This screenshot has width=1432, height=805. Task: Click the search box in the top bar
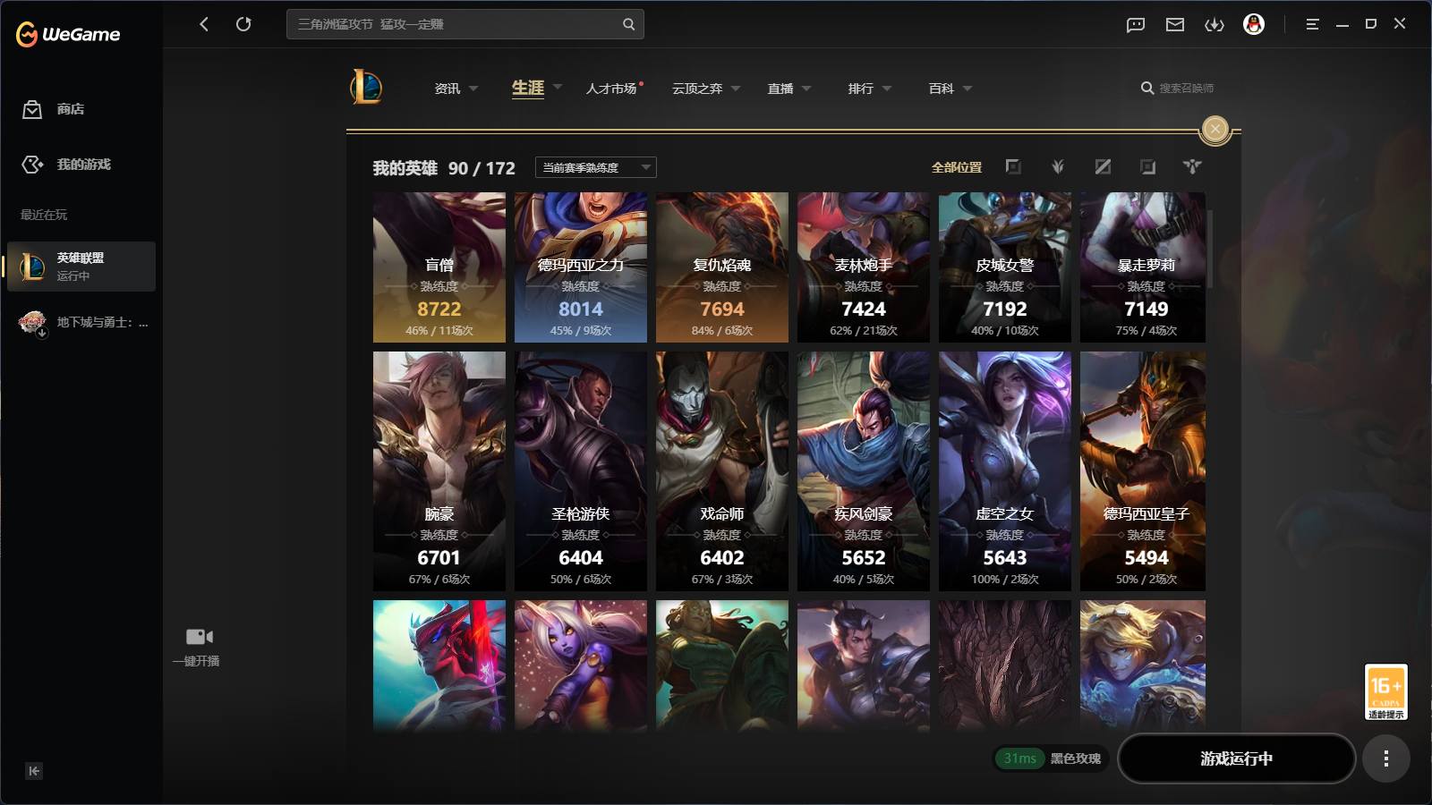(465, 24)
